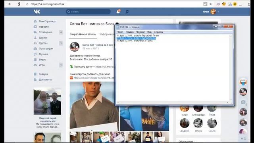Bookmark page with star icon

pos(211,4)
